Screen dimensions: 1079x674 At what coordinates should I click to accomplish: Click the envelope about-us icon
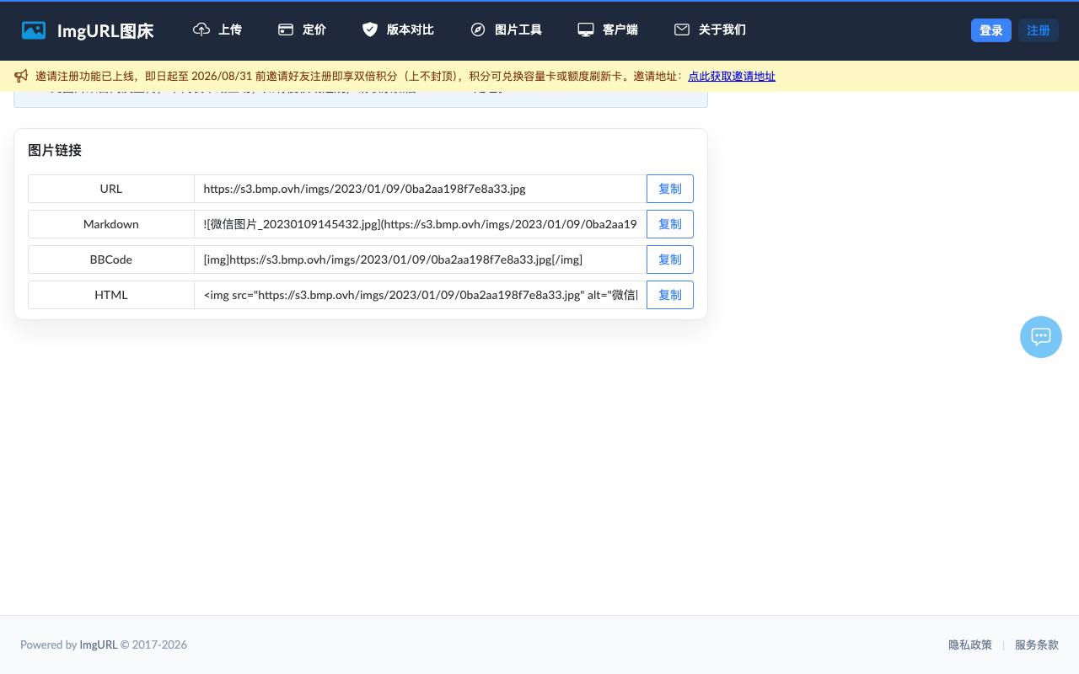[682, 29]
